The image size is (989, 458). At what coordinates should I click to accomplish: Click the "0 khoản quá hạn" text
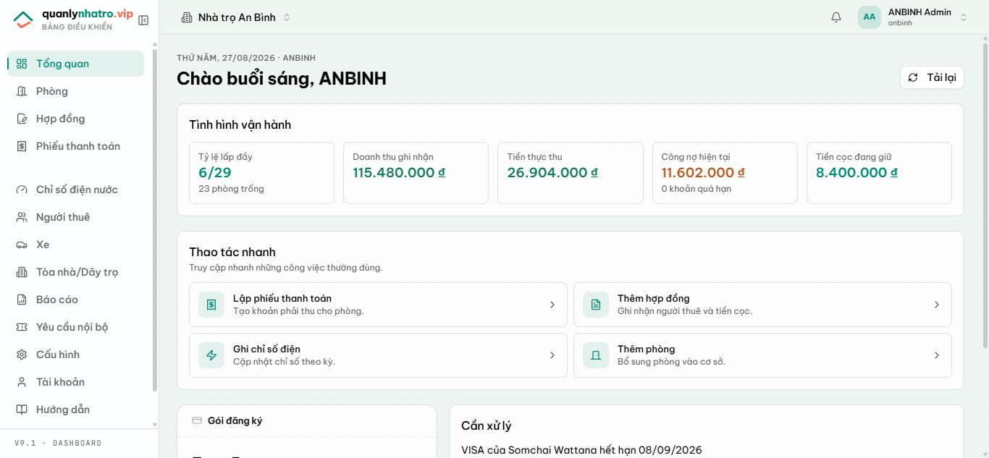coord(696,189)
